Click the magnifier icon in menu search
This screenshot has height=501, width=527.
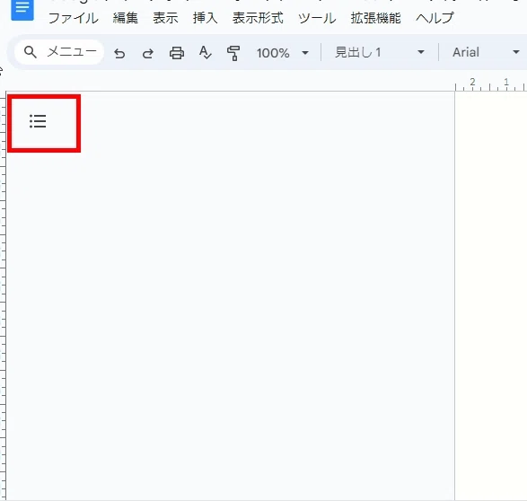[31, 52]
